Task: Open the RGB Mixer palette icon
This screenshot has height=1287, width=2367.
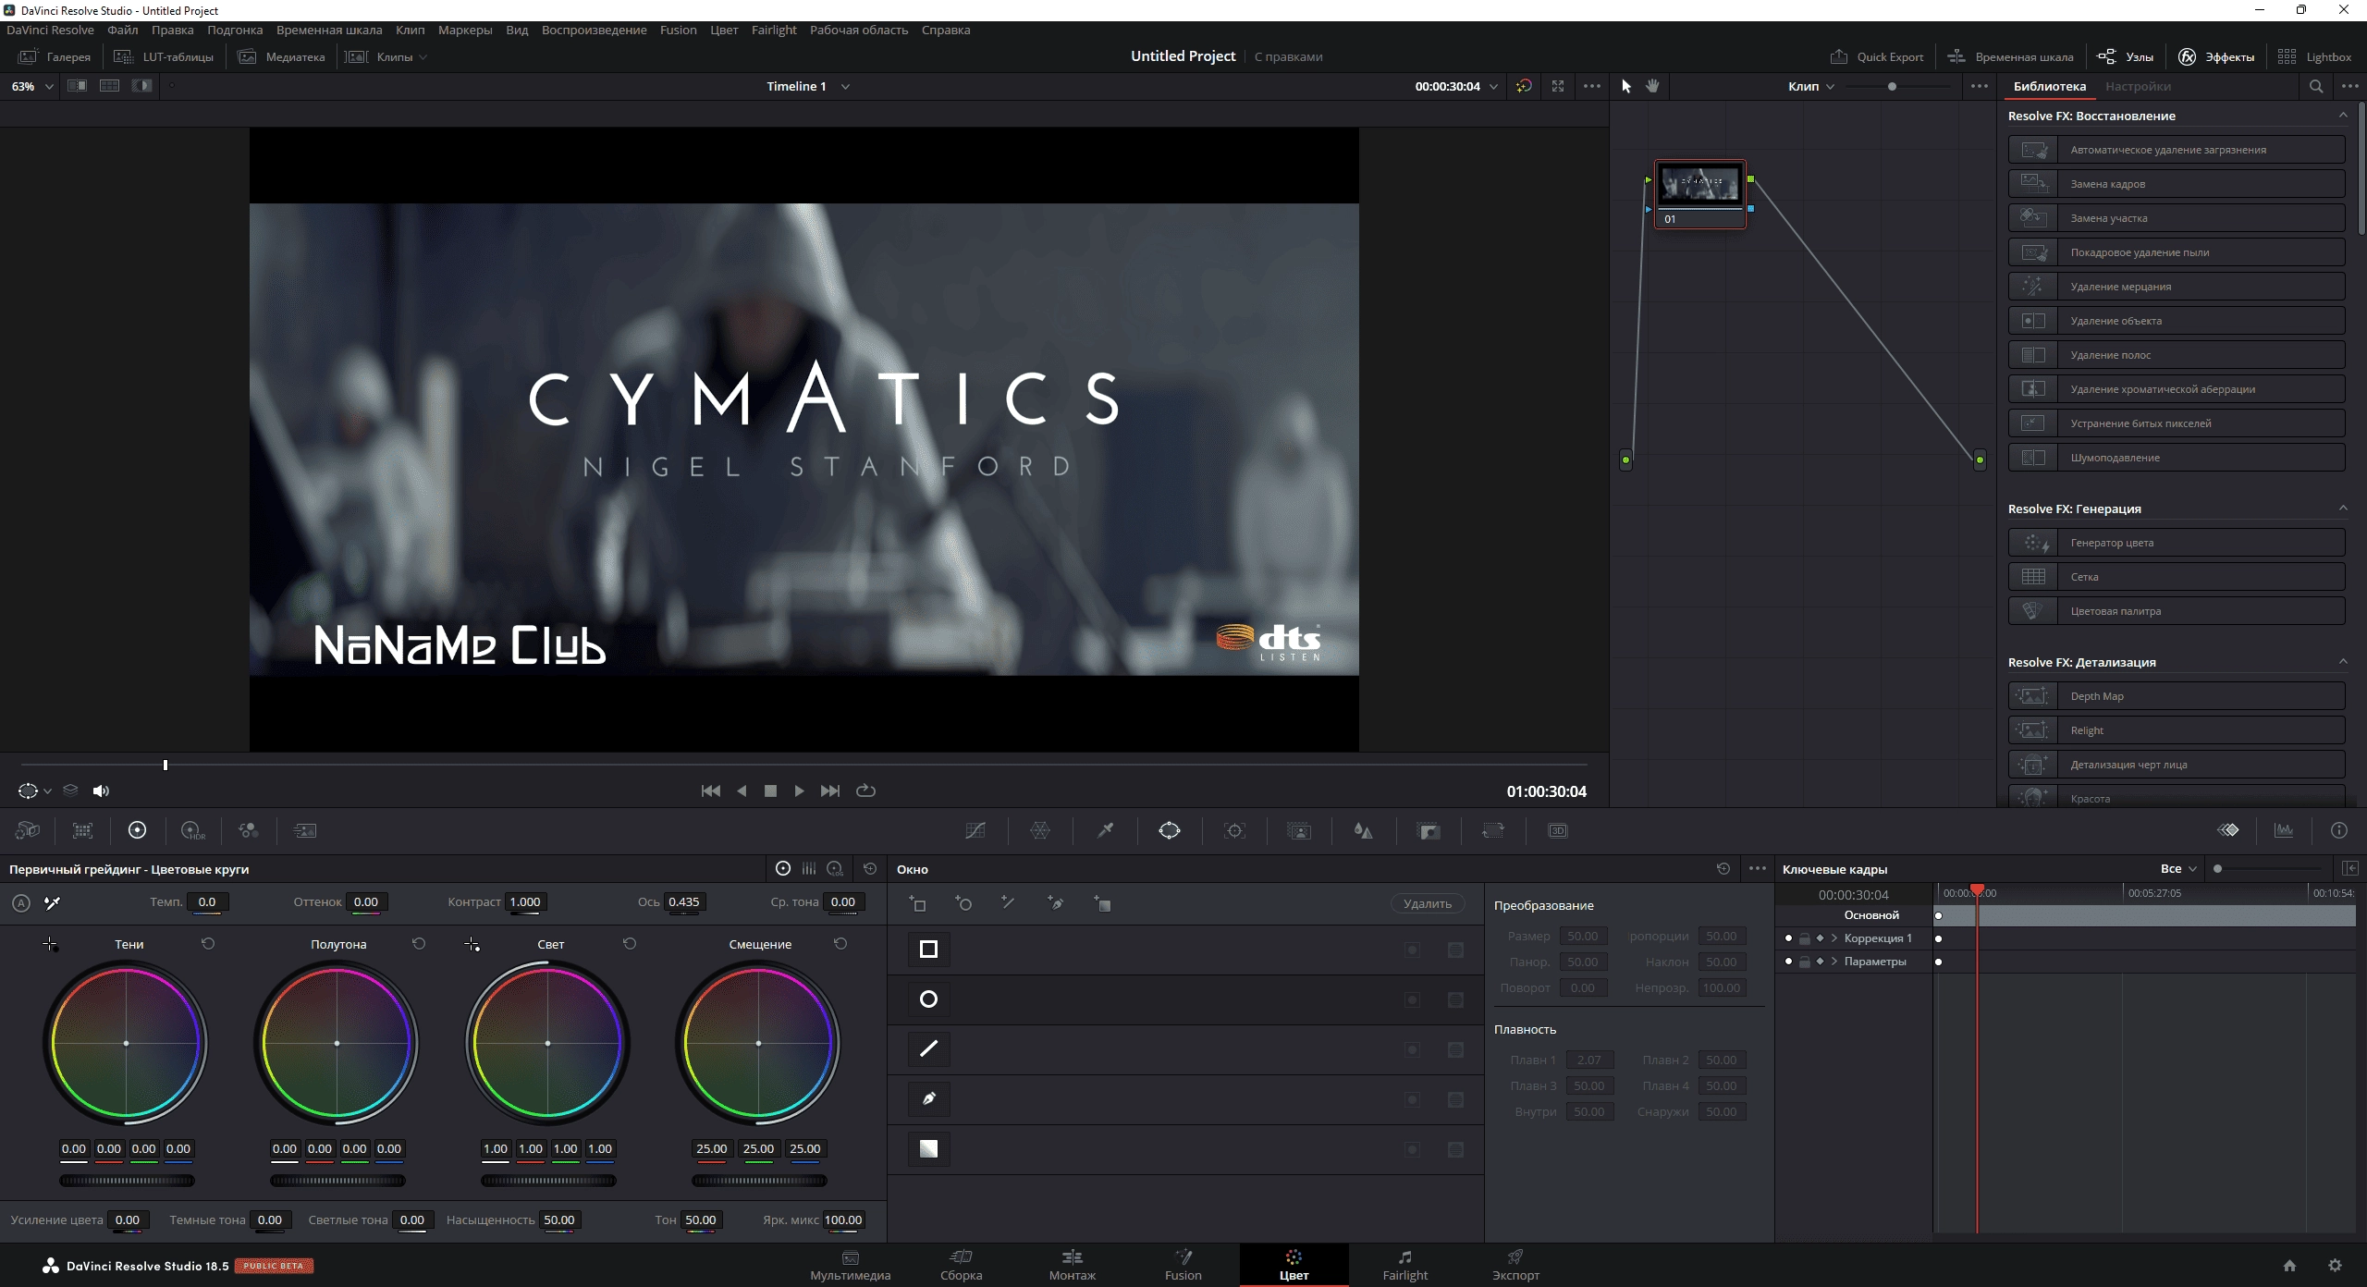Action: point(249,830)
